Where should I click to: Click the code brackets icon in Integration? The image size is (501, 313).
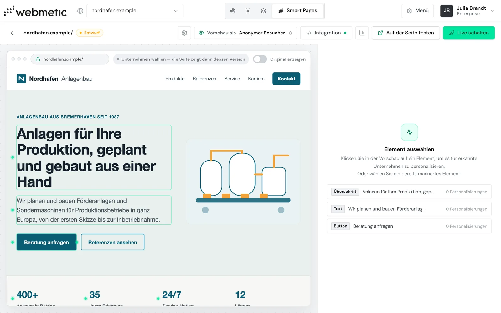click(x=309, y=33)
